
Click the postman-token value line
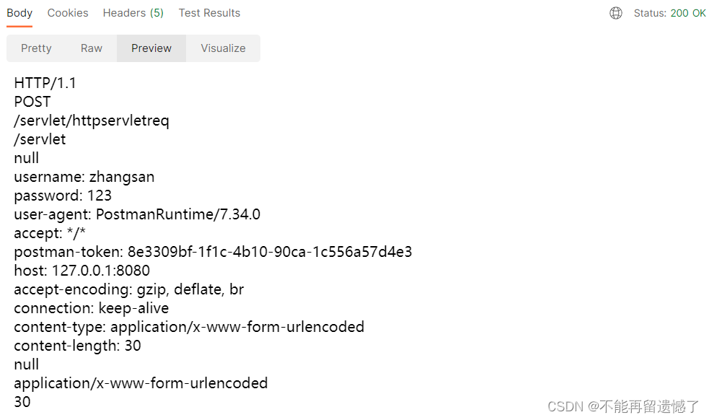(213, 252)
